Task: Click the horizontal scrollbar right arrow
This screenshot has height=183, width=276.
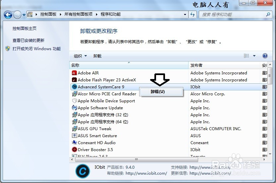Action: tap(264, 159)
